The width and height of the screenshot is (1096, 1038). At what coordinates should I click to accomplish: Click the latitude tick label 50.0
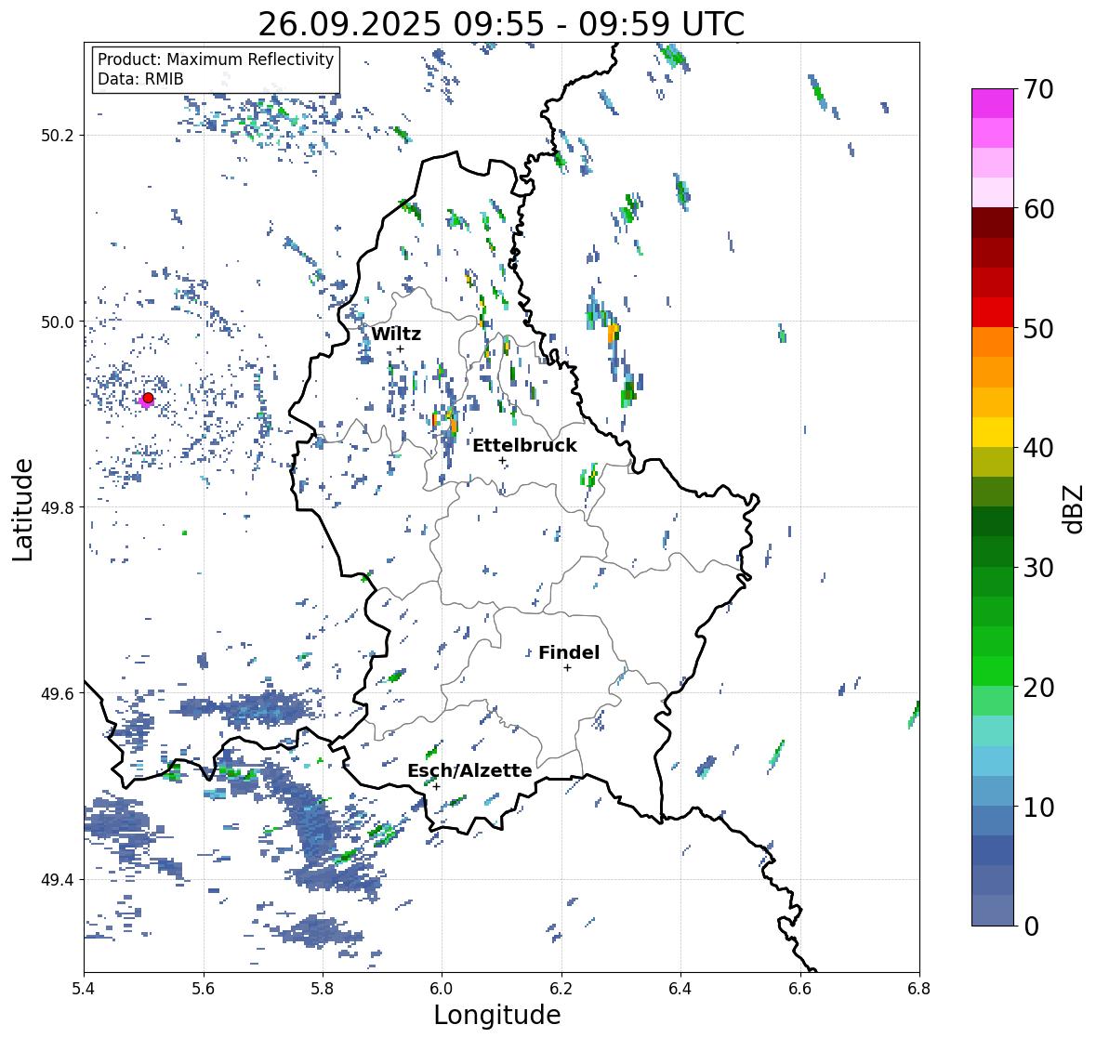[x=58, y=322]
